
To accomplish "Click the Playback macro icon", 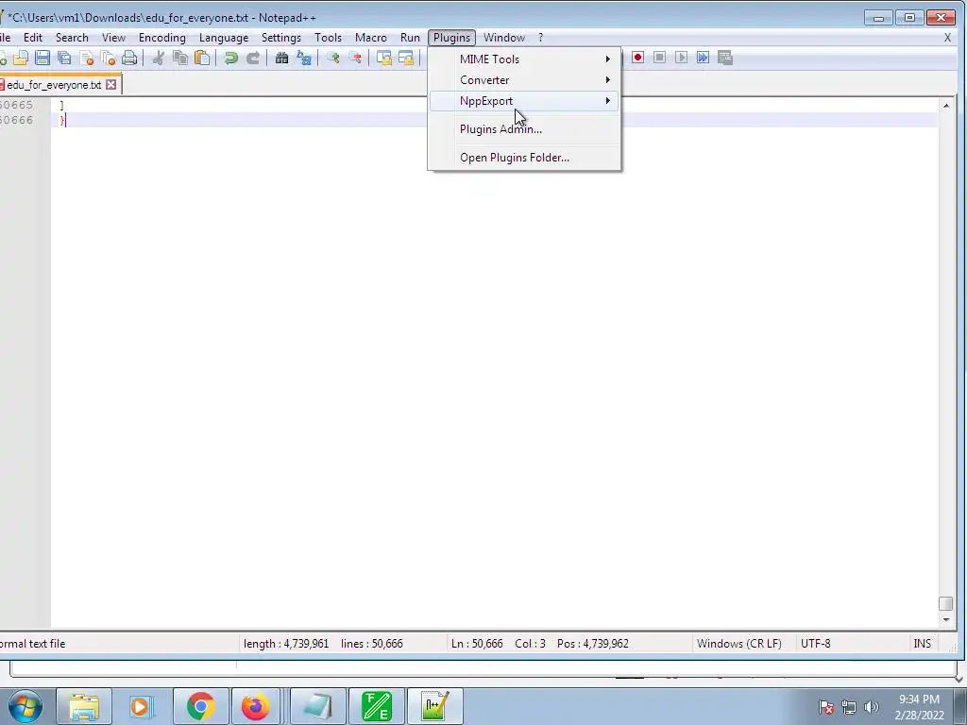I will tap(681, 58).
